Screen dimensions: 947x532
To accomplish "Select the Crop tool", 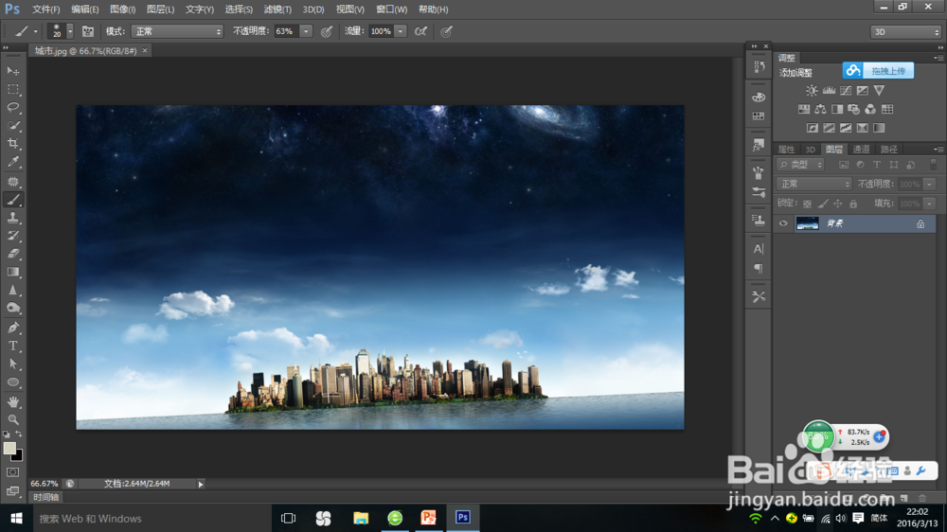I will (13, 144).
